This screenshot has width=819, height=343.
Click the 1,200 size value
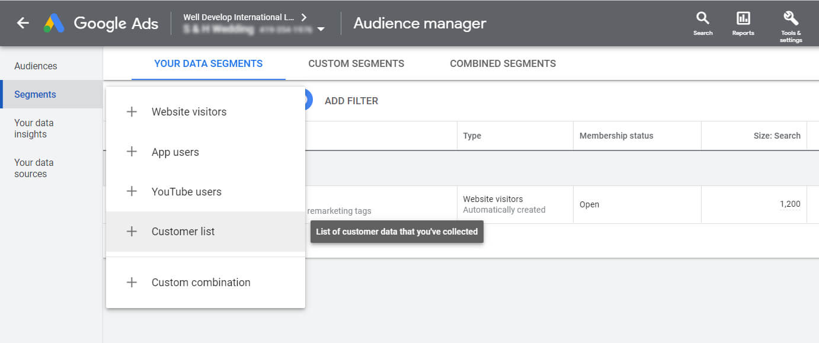click(790, 204)
